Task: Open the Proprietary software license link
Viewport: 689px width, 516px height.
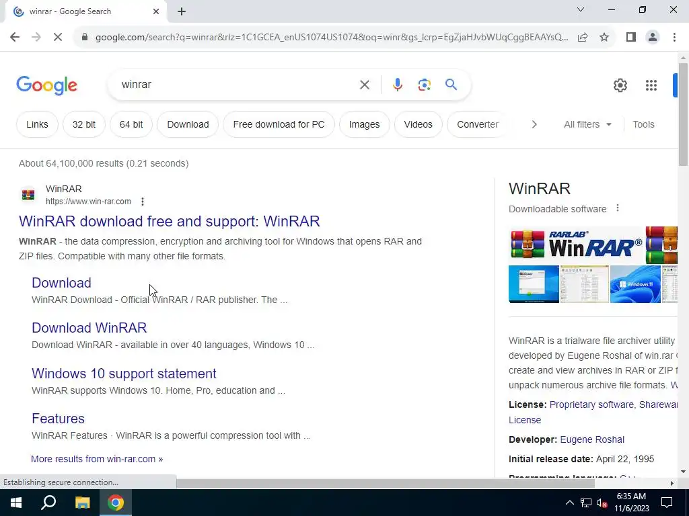Action: pyautogui.click(x=591, y=405)
